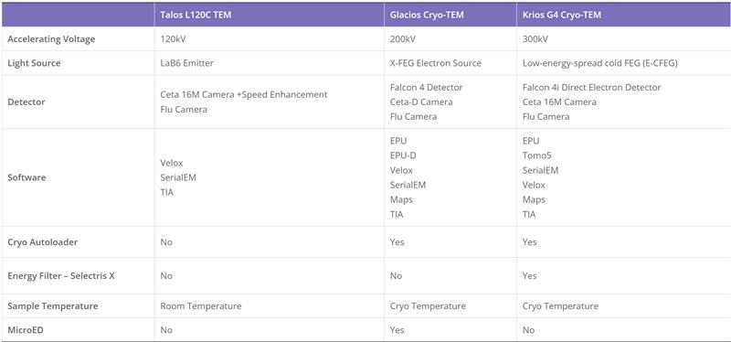Select the Sample Temperature row label
This screenshot has height=342, width=731.
point(53,306)
